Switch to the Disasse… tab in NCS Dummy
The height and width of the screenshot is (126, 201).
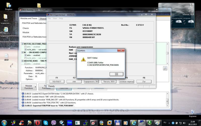tap(43, 19)
